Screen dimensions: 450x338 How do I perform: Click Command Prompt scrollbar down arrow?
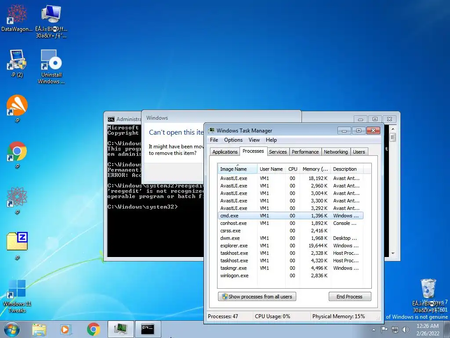(393, 253)
